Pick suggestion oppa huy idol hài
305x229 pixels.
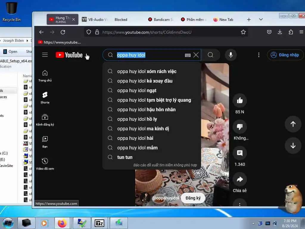[152, 138]
